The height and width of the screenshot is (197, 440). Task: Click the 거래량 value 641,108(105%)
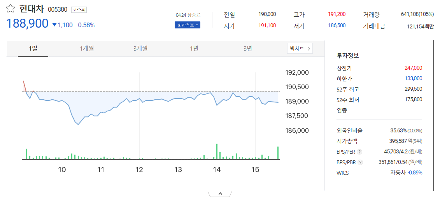(417, 14)
